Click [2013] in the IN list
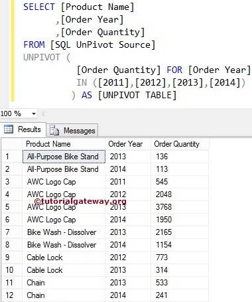 click(188, 83)
